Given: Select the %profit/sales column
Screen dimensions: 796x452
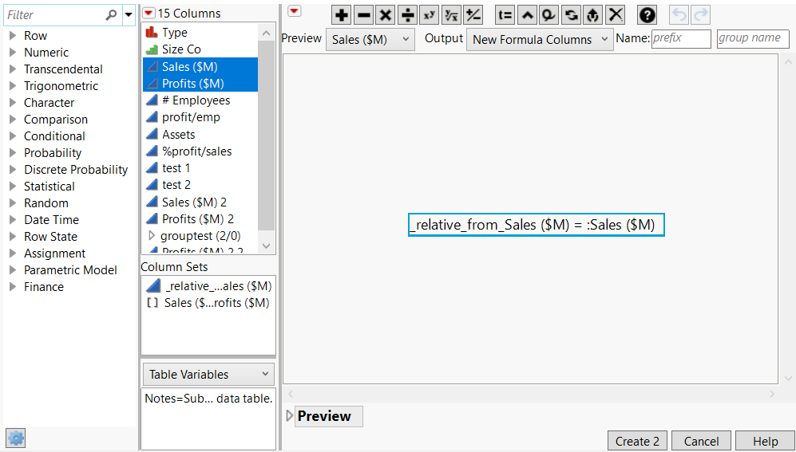Looking at the screenshot, I should pos(200,151).
